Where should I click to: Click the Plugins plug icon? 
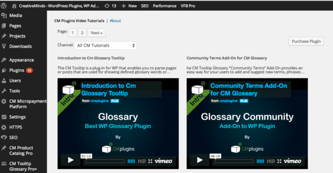point(4,70)
